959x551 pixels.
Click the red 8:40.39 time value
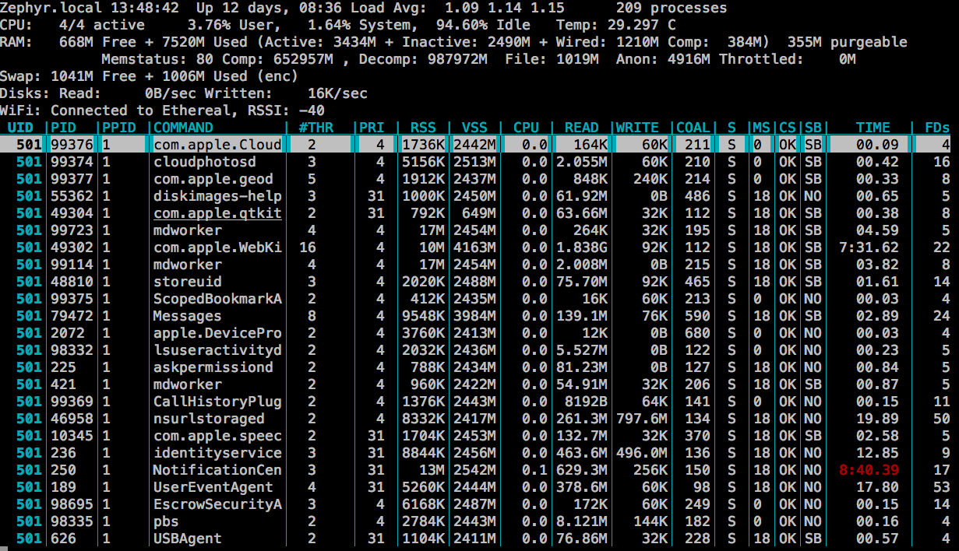(869, 470)
